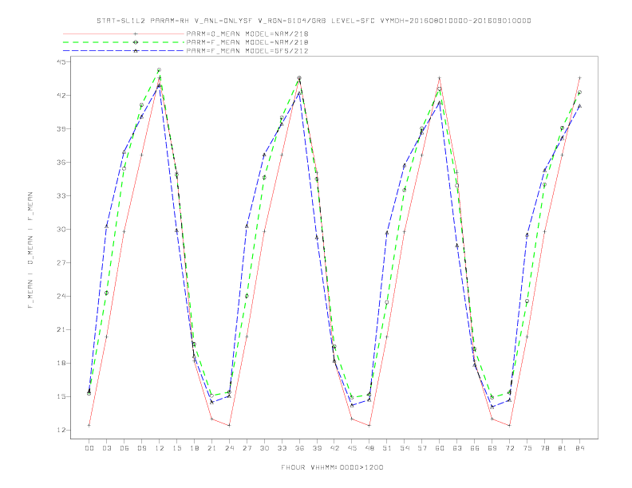Click the blue dashed legend line sample
The height and width of the screenshot is (488, 632).
(x=124, y=51)
